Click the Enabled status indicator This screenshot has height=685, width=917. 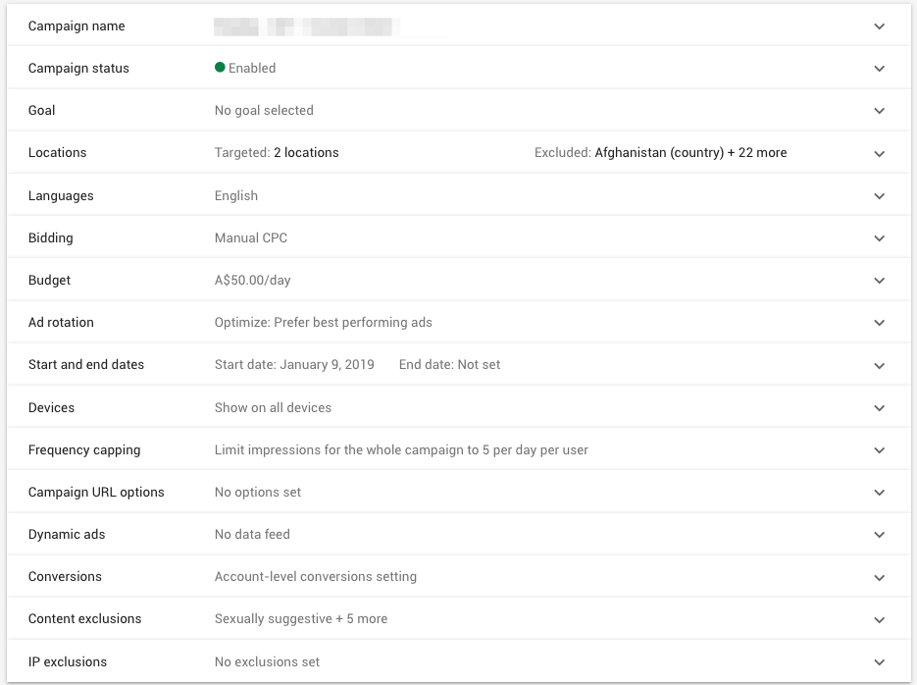[244, 68]
